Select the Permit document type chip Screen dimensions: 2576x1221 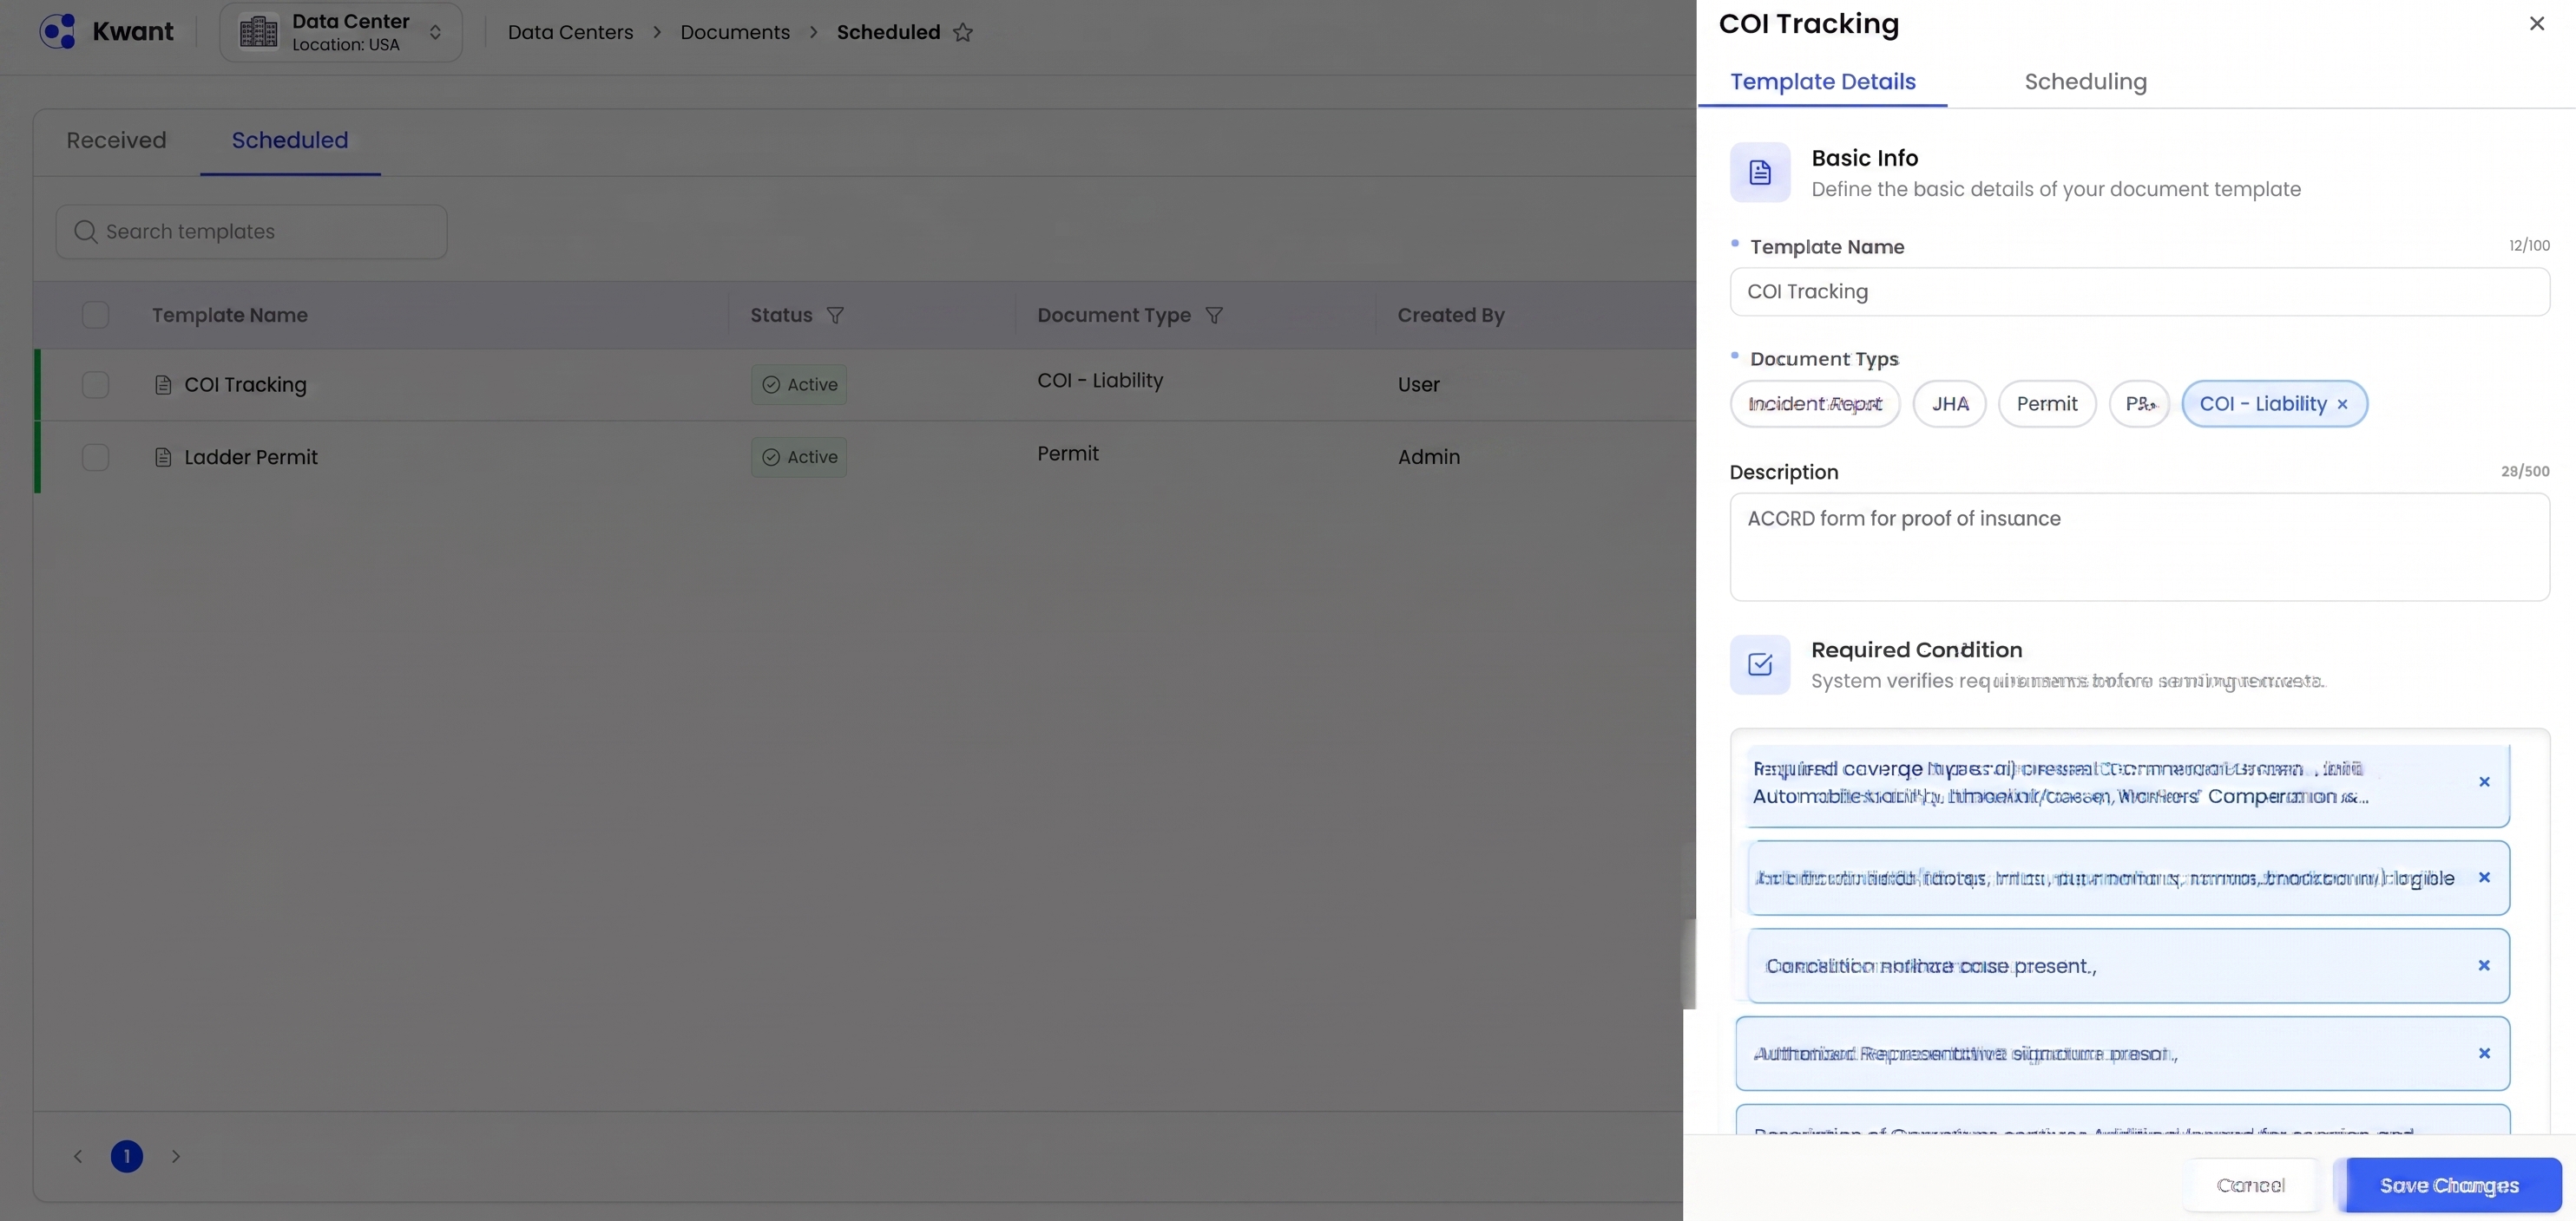[x=2047, y=403]
